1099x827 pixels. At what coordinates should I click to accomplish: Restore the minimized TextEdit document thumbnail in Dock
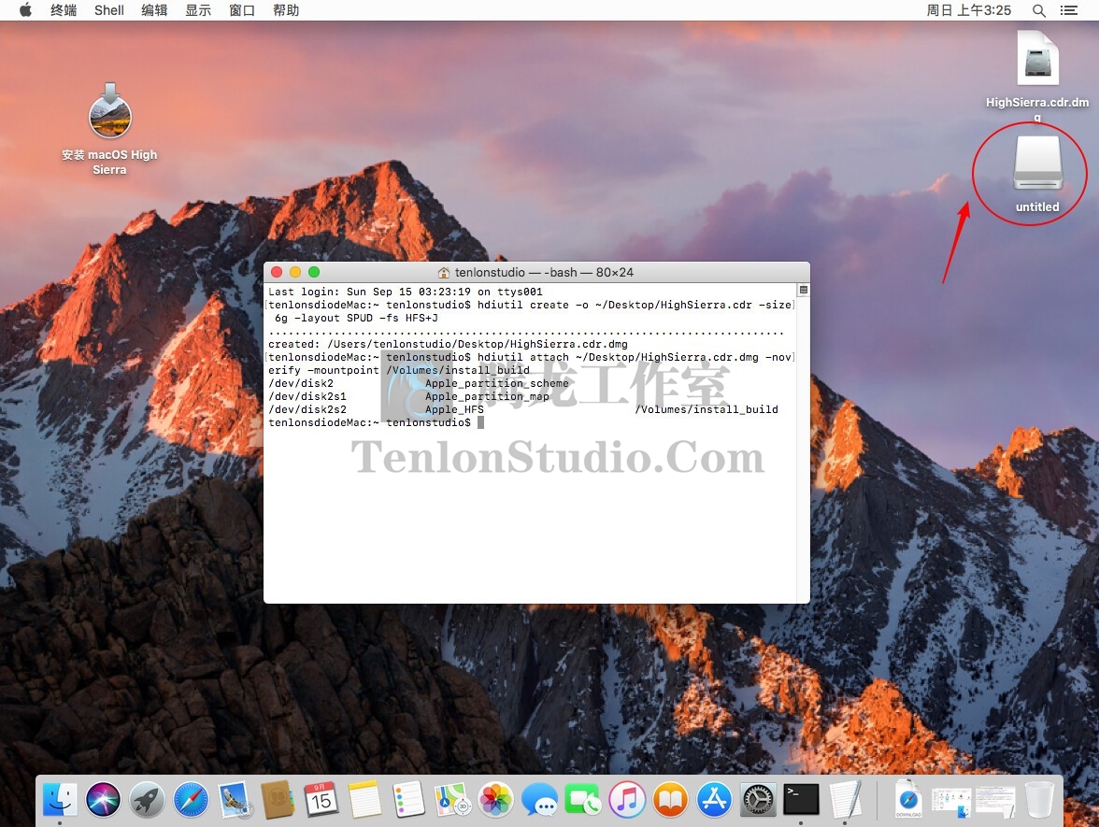(995, 802)
